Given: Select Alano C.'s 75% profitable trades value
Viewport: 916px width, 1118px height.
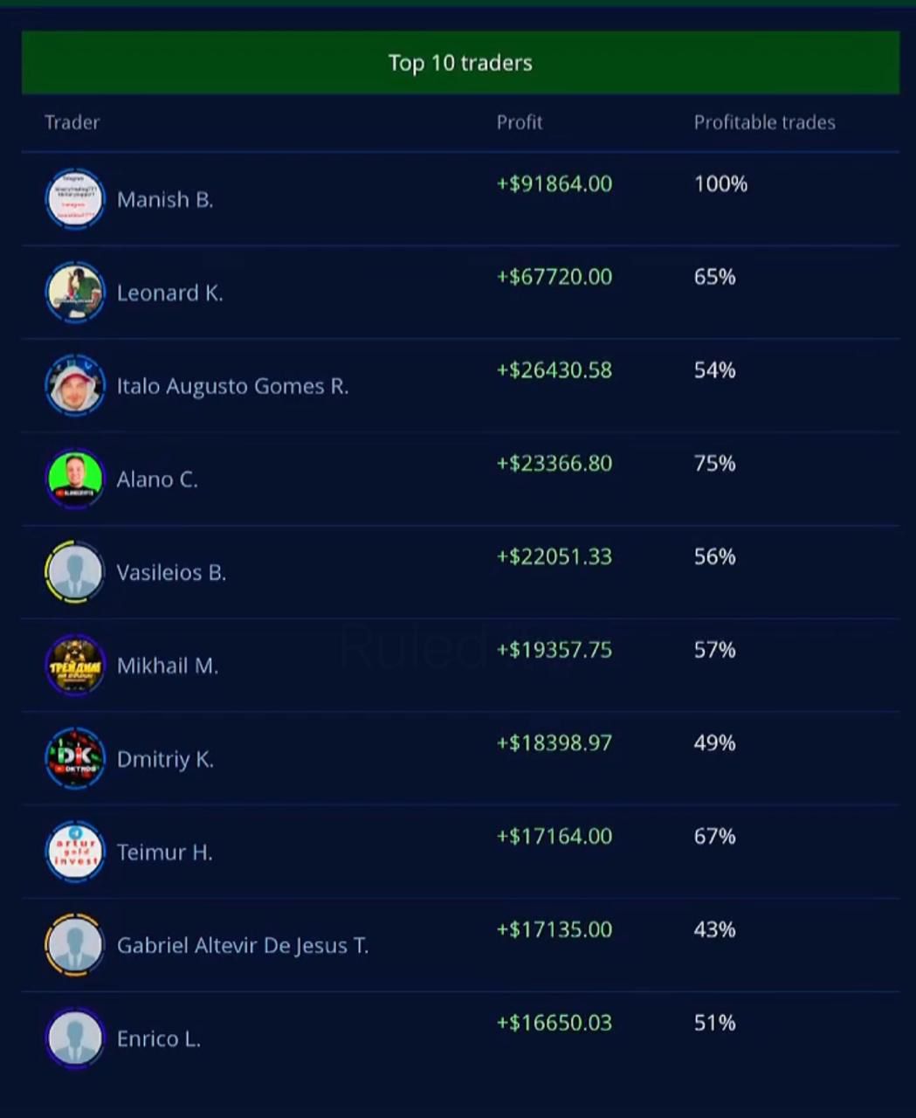Looking at the screenshot, I should point(714,464).
